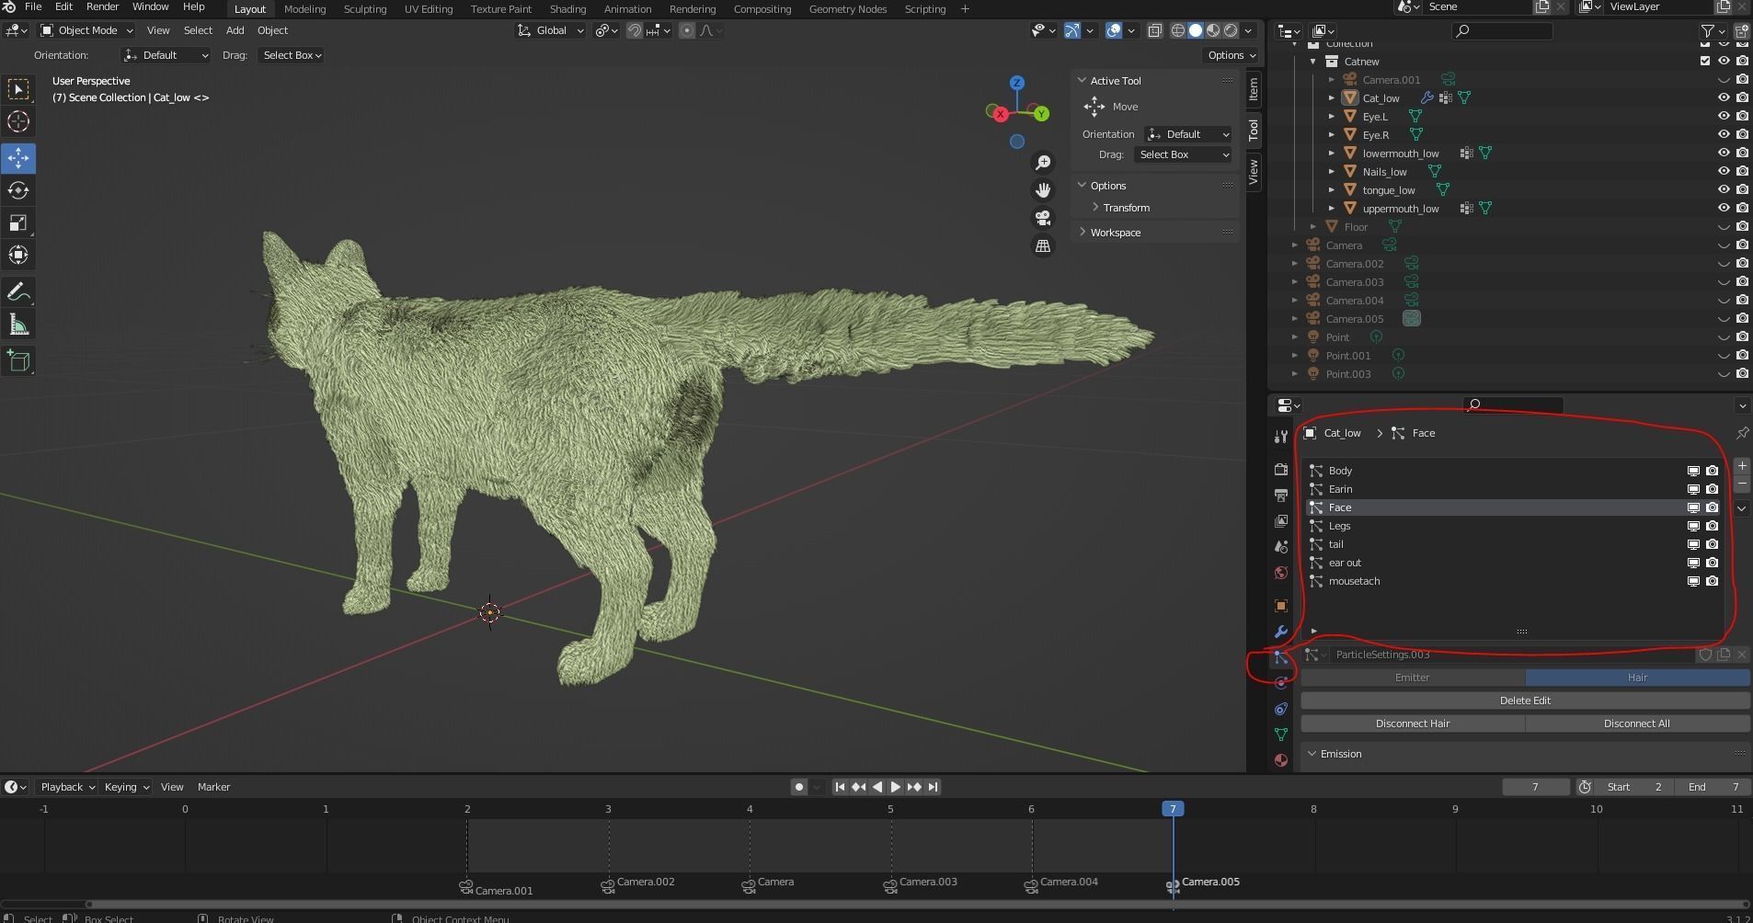This screenshot has height=923, width=1753.
Task: Open the Playback dropdown in timeline
Action: pyautogui.click(x=67, y=787)
